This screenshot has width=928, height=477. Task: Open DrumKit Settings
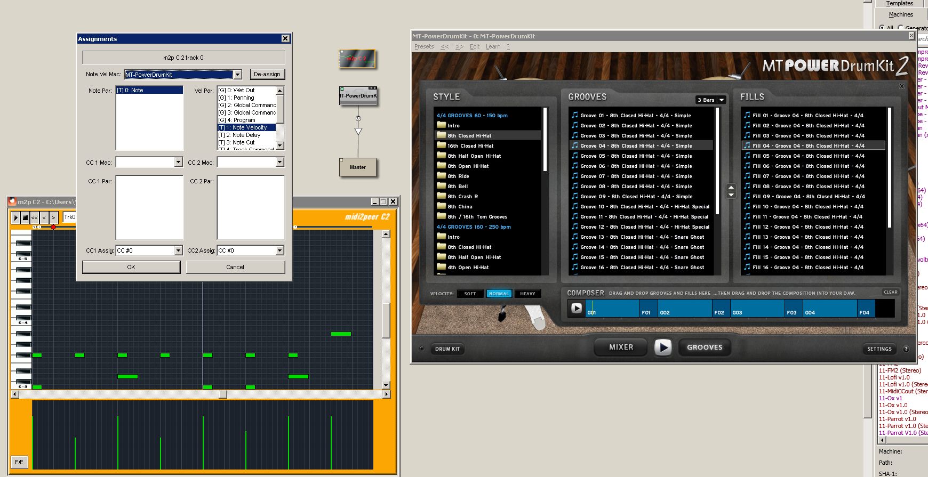tap(879, 349)
